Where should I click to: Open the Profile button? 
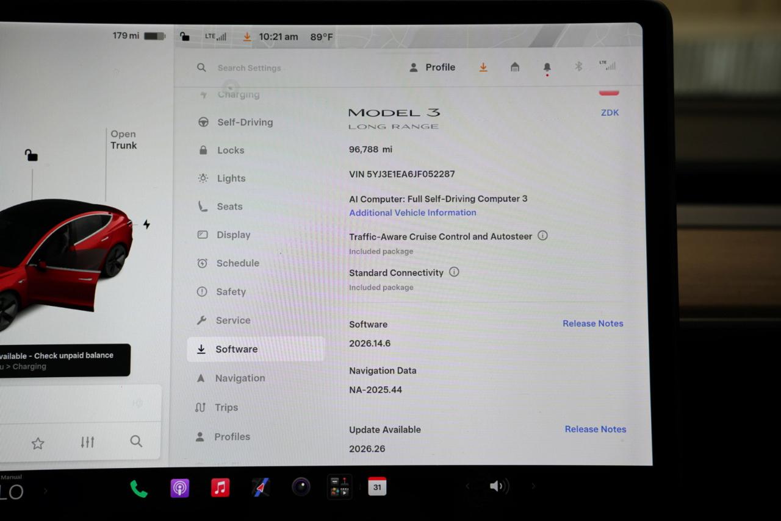point(432,67)
